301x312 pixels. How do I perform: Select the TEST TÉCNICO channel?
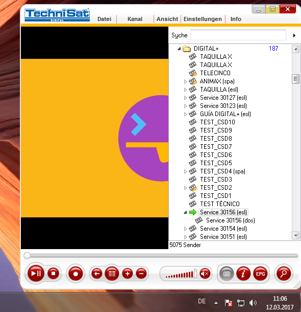pos(220,204)
